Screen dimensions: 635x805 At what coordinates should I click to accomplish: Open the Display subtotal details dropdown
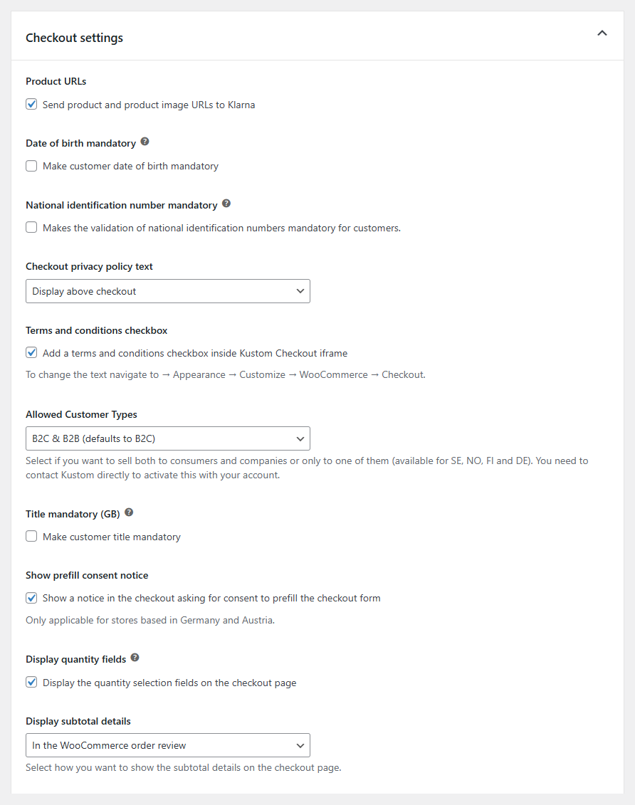tap(168, 745)
